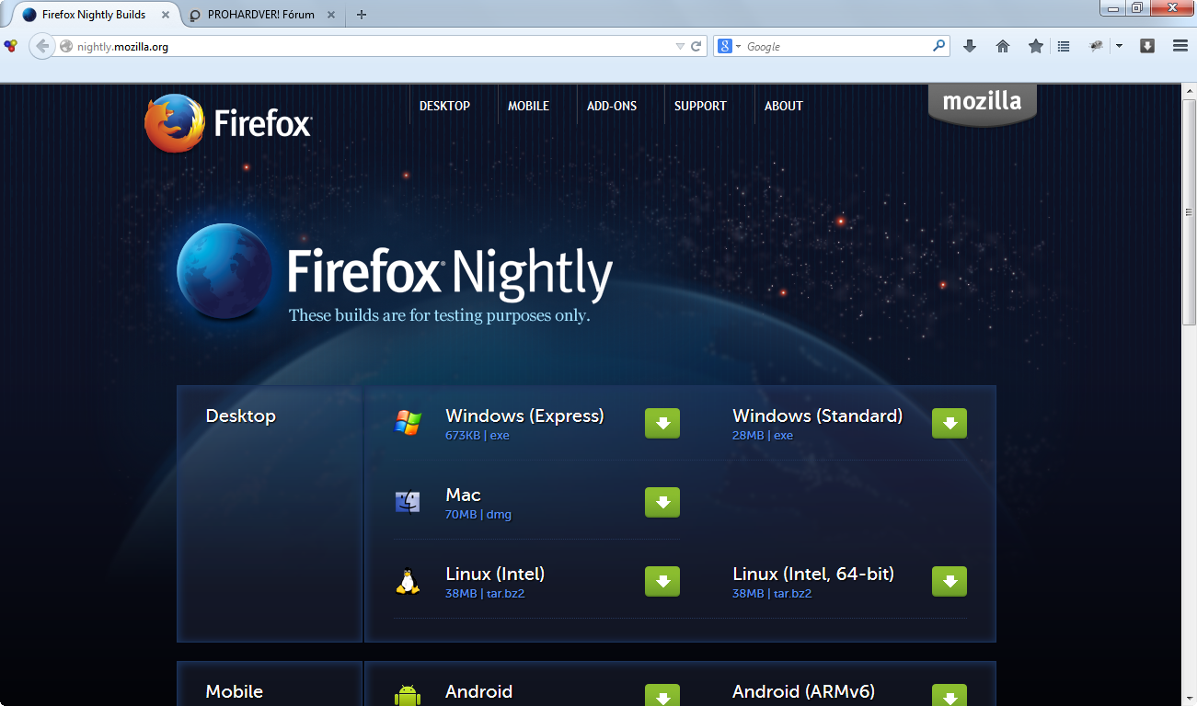Image resolution: width=1197 pixels, height=706 pixels.
Task: Reload the page with the refresh icon
Action: (x=696, y=46)
